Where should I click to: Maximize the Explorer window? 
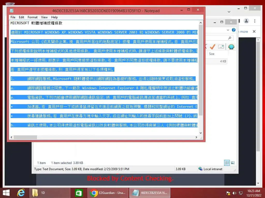tap(222, 22)
